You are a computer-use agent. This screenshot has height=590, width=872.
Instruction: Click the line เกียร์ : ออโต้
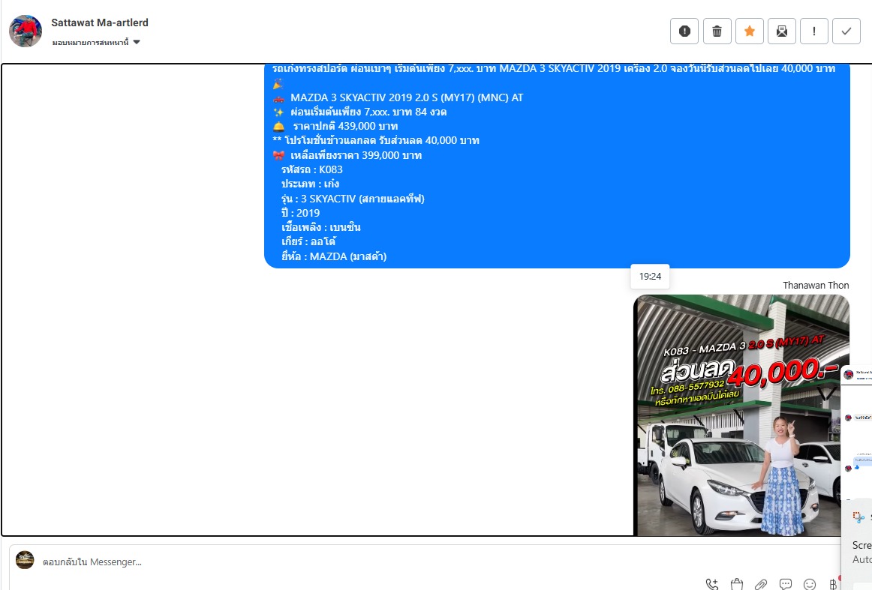click(x=308, y=241)
